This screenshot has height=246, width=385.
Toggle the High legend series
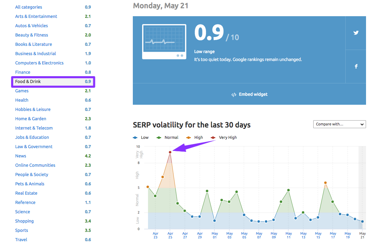pos(195,137)
